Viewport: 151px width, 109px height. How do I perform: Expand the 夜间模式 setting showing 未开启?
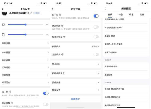[x=75, y=47]
